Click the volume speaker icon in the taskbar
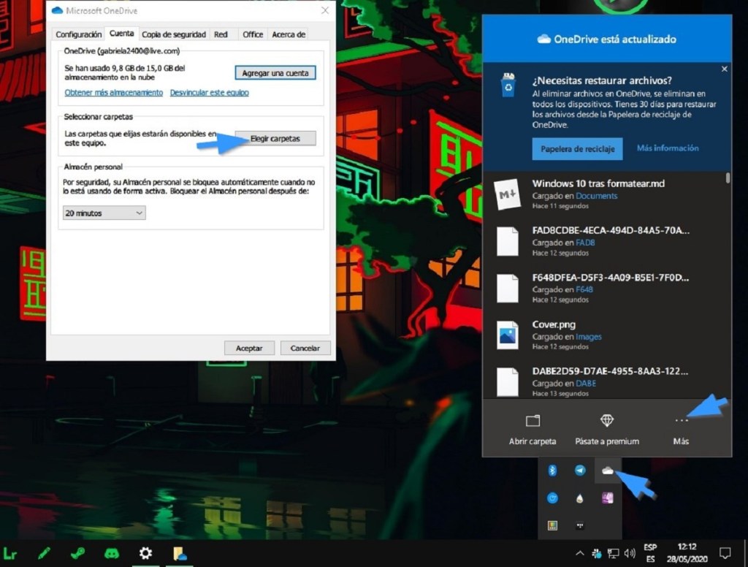Screen dimensions: 748x567 (x=629, y=553)
